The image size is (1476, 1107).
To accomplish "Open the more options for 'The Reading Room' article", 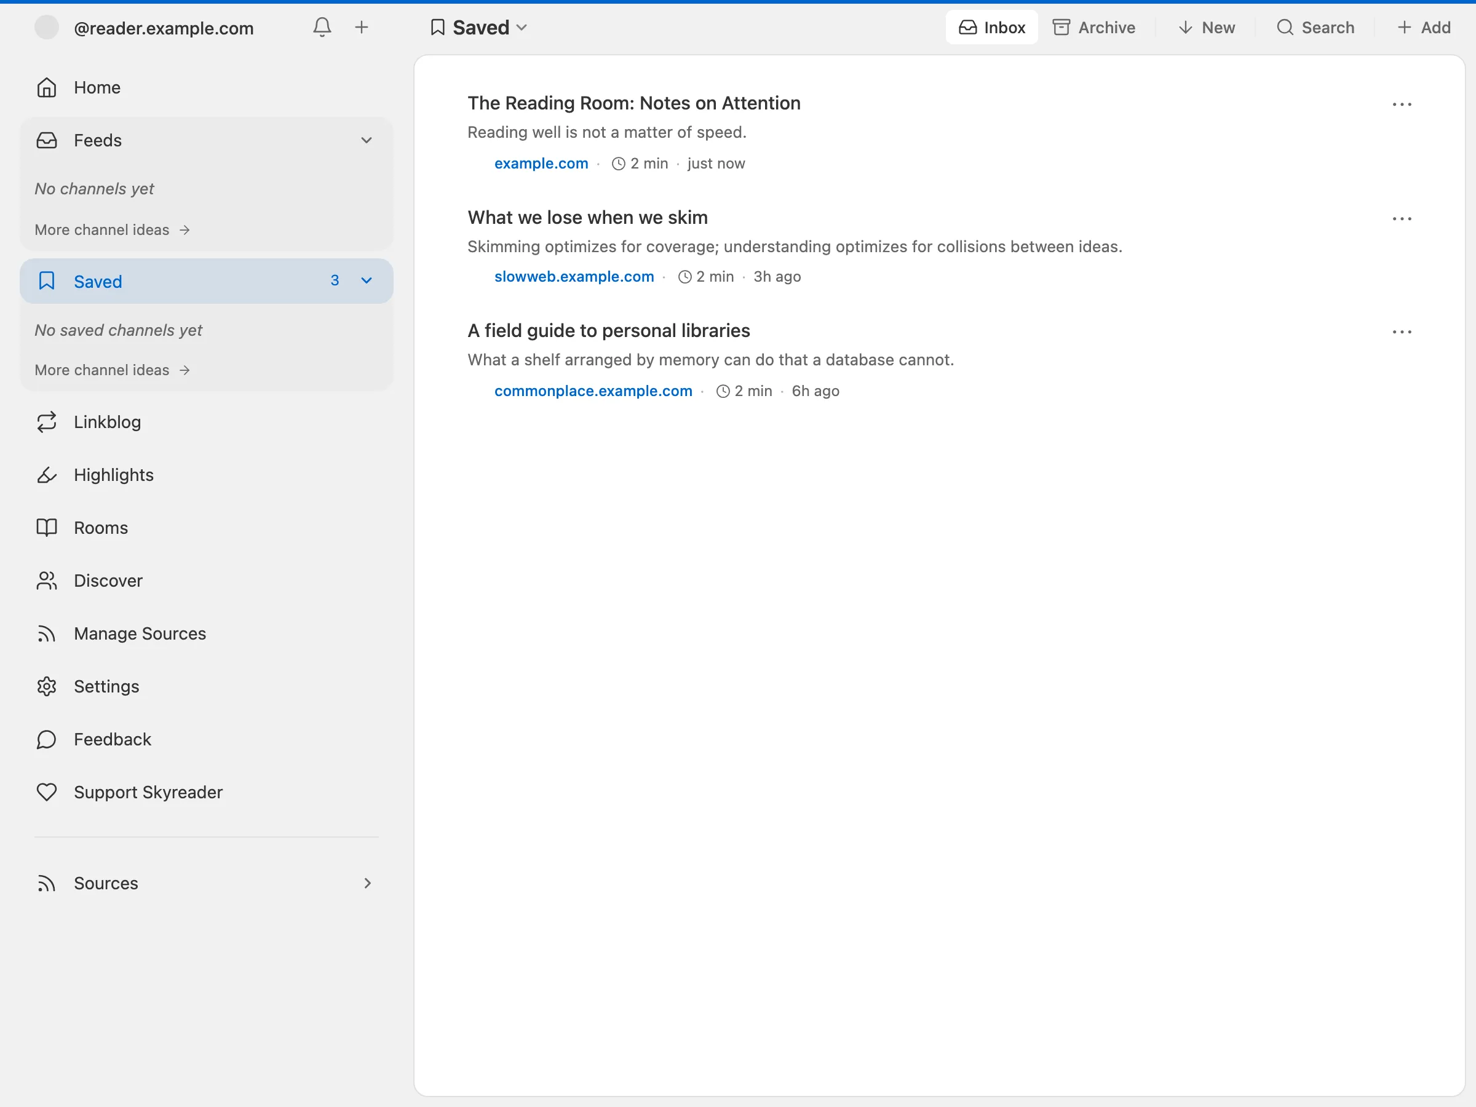I will (1401, 105).
